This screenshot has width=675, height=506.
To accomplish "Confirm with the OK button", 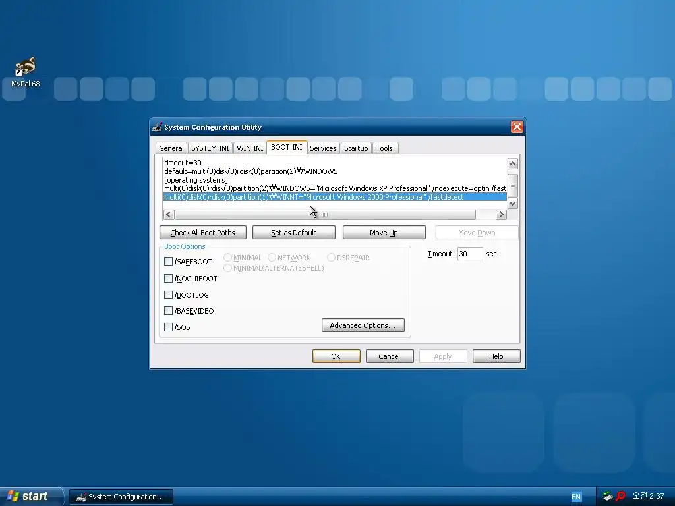I will (x=336, y=356).
